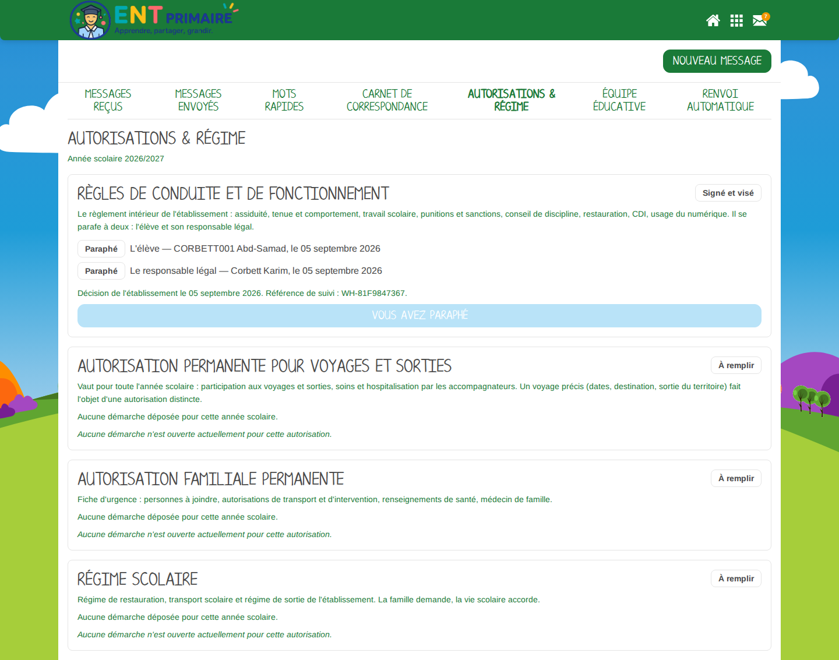This screenshot has width=839, height=660.
Task: Open the Équipe éducative tab
Action: (619, 100)
